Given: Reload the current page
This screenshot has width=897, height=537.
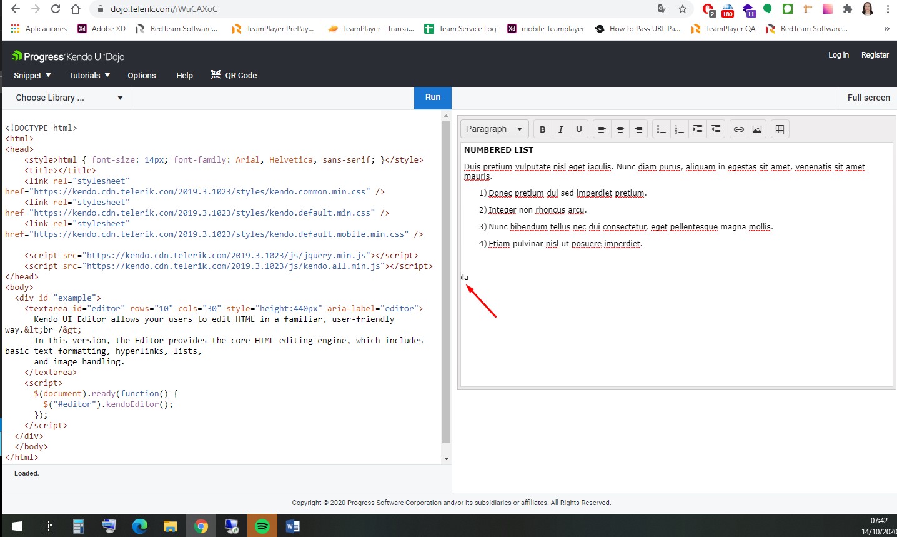Looking at the screenshot, I should (x=56, y=9).
